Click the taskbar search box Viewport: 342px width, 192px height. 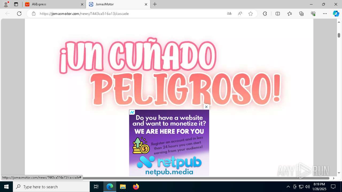(x=51, y=187)
